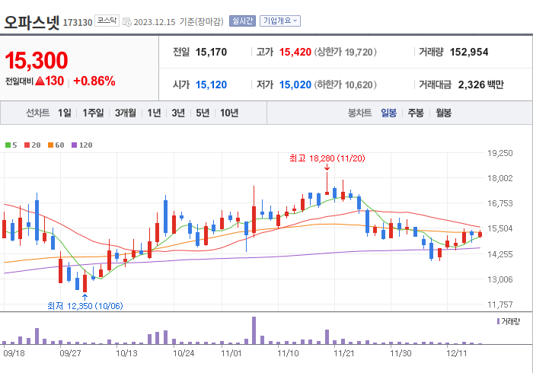Click the red up-triangle change icon

click(x=40, y=81)
